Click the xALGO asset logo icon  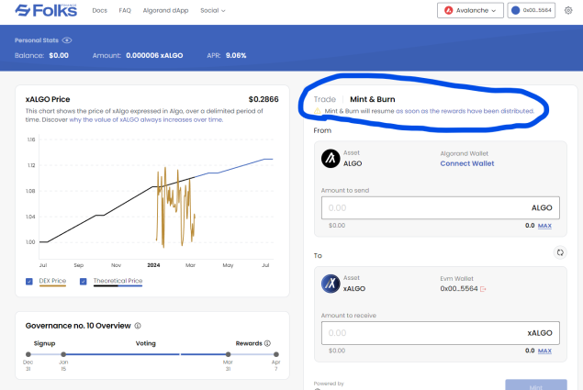[331, 284]
